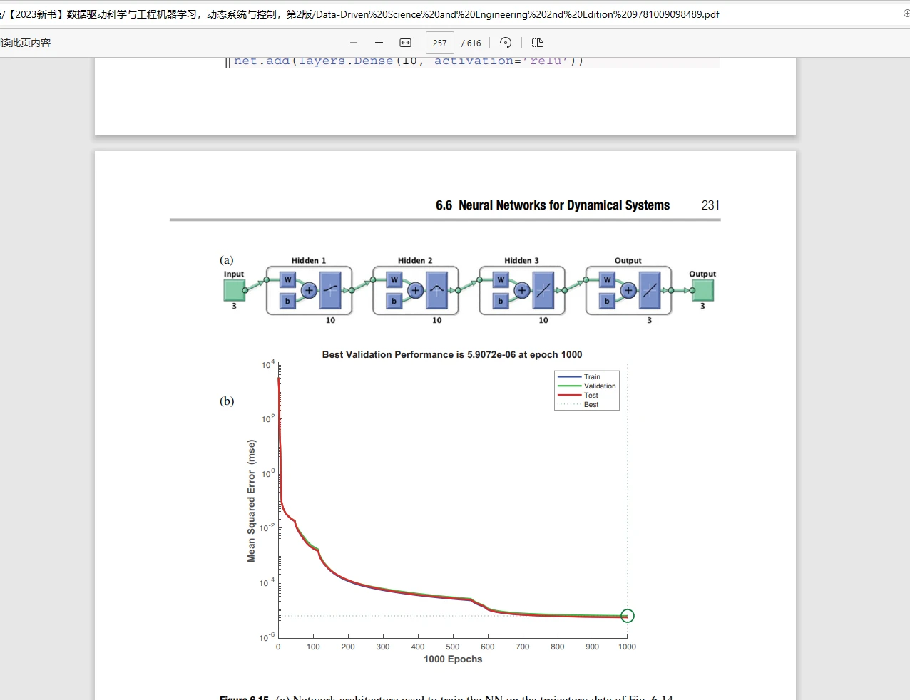
Task: Click the 读此页内容 read aloud button
Action: point(26,43)
